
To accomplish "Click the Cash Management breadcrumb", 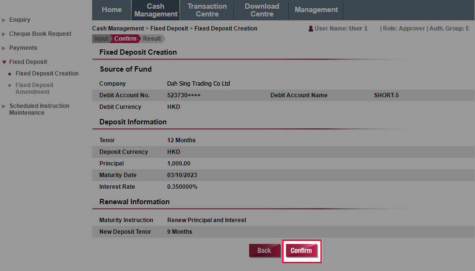I will (118, 29).
